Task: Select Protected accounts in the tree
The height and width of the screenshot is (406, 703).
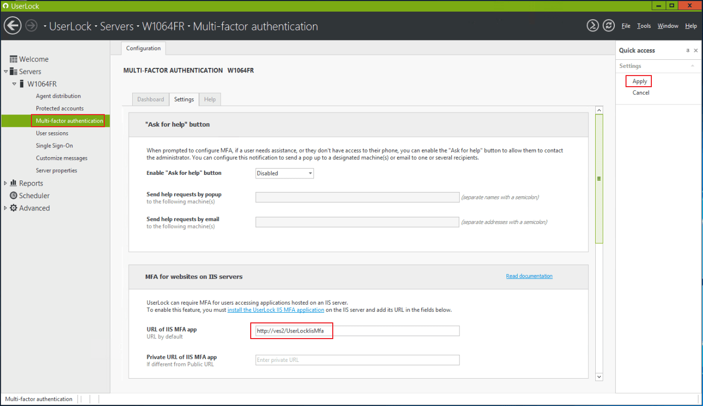Action: click(x=60, y=108)
